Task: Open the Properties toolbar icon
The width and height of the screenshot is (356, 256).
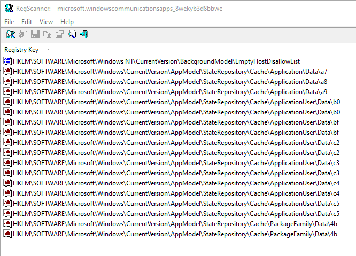Action: pos(59,35)
